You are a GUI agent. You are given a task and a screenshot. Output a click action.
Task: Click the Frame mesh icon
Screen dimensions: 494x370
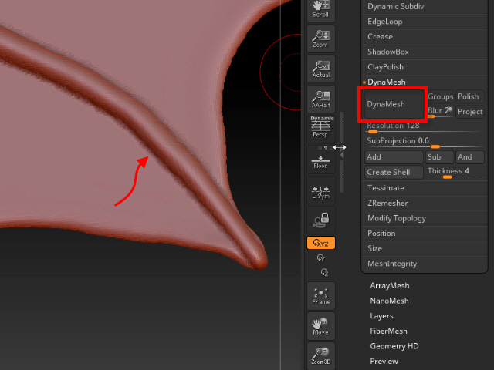320,294
